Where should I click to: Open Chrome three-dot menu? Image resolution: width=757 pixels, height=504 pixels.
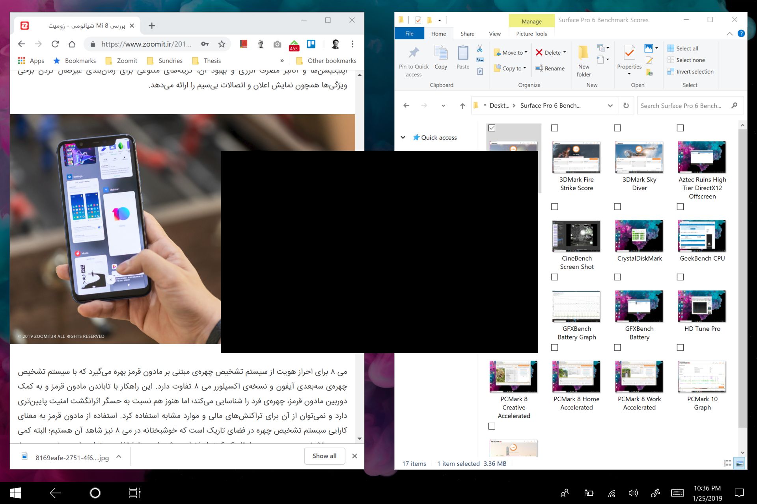click(352, 44)
